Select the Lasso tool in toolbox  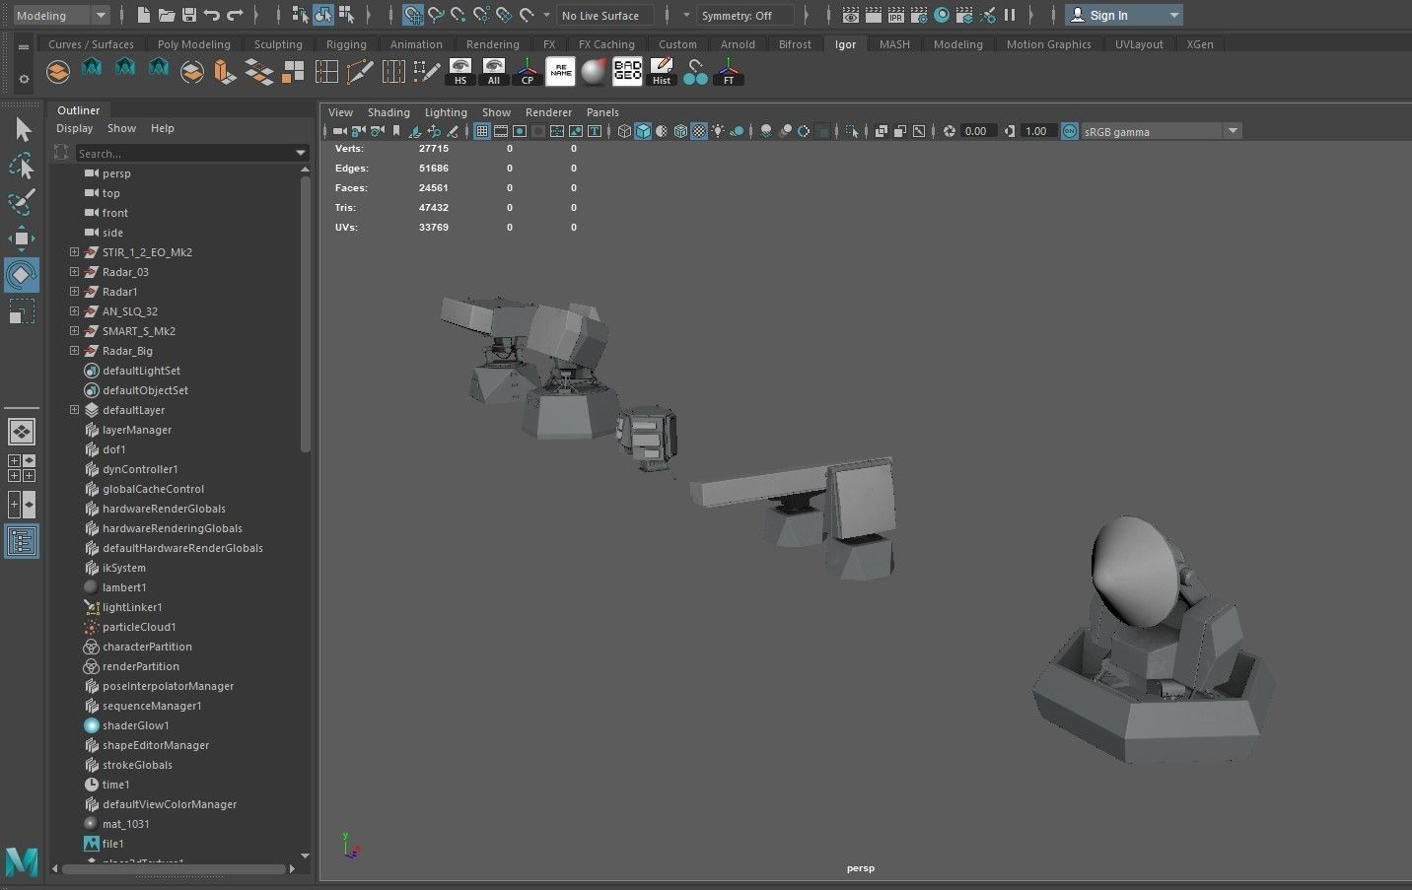(22, 166)
